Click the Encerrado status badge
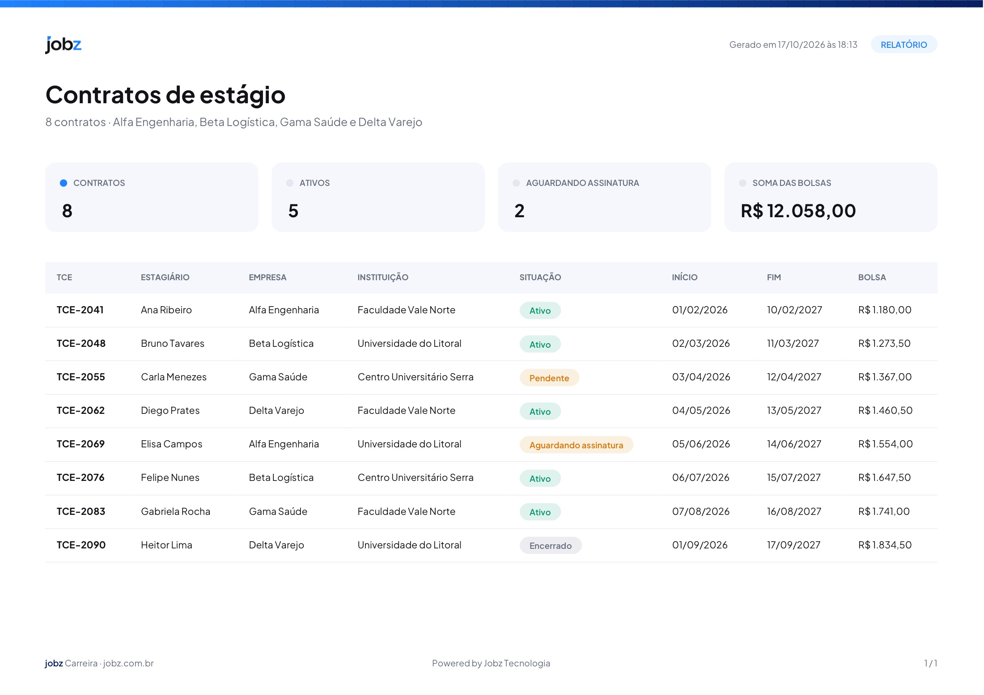Viewport: 984px width, 695px height. click(x=551, y=545)
